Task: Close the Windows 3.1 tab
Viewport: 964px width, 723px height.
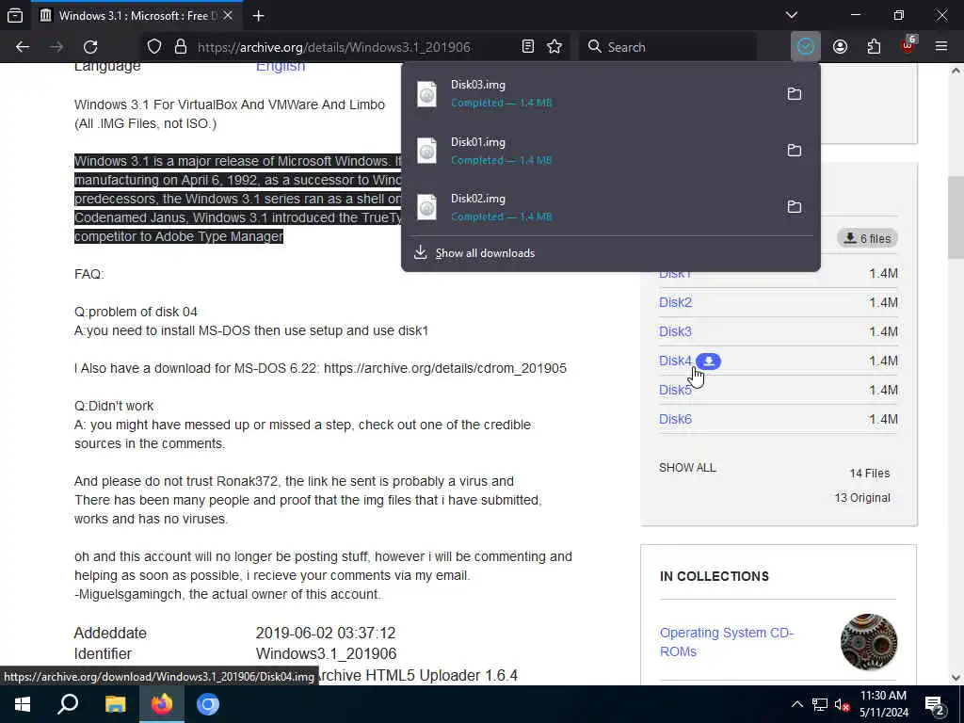Action: click(228, 15)
